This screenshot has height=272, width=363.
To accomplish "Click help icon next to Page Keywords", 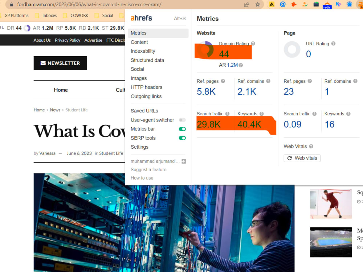I will (x=348, y=114).
